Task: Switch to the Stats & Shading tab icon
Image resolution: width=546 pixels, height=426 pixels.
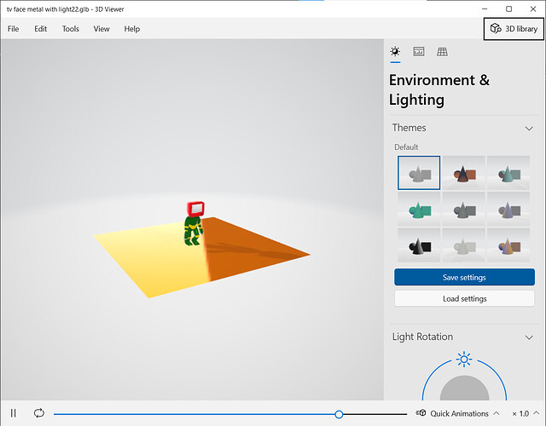Action: coord(419,52)
